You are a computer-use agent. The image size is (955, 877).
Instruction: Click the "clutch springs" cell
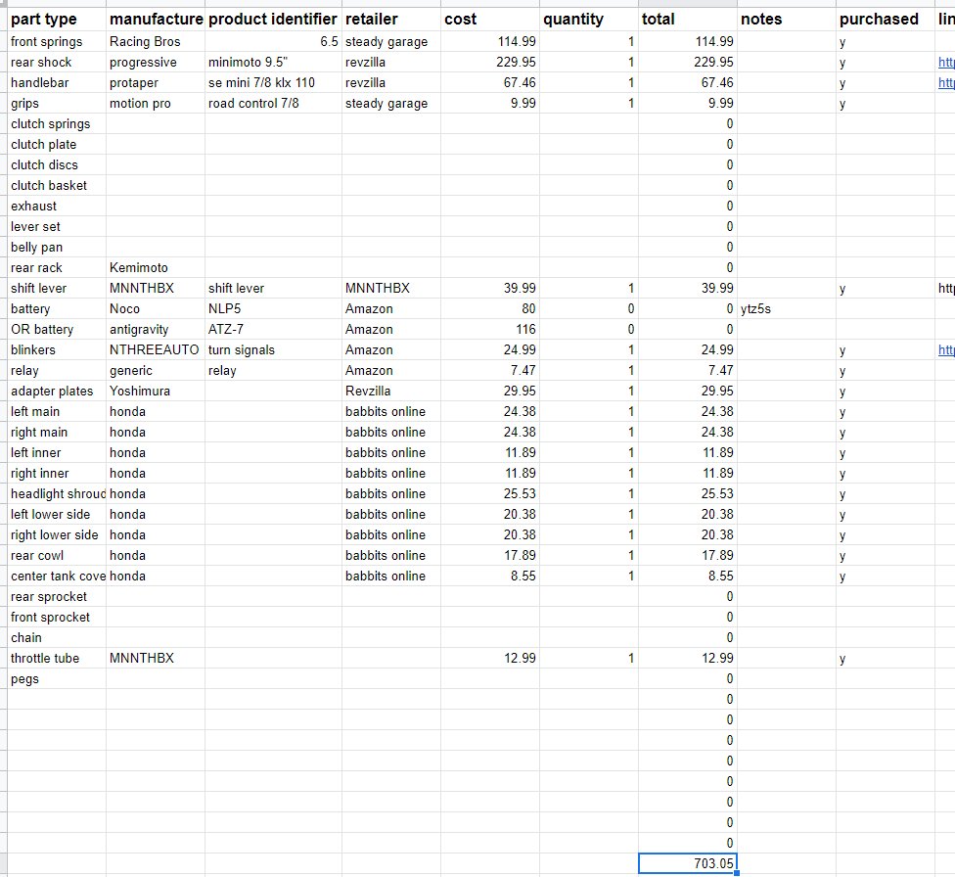tap(57, 123)
